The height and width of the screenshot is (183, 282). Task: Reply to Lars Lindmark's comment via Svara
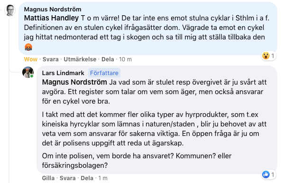(x=68, y=178)
